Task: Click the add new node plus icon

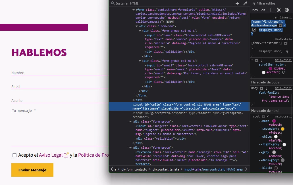Action: tap(237, 3)
